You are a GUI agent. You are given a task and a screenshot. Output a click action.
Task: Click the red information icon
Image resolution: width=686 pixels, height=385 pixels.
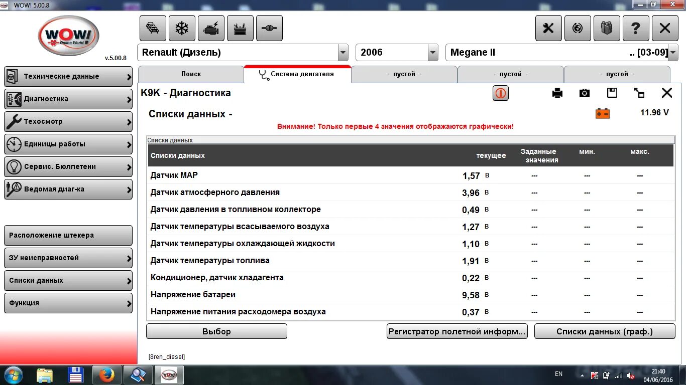tap(501, 93)
